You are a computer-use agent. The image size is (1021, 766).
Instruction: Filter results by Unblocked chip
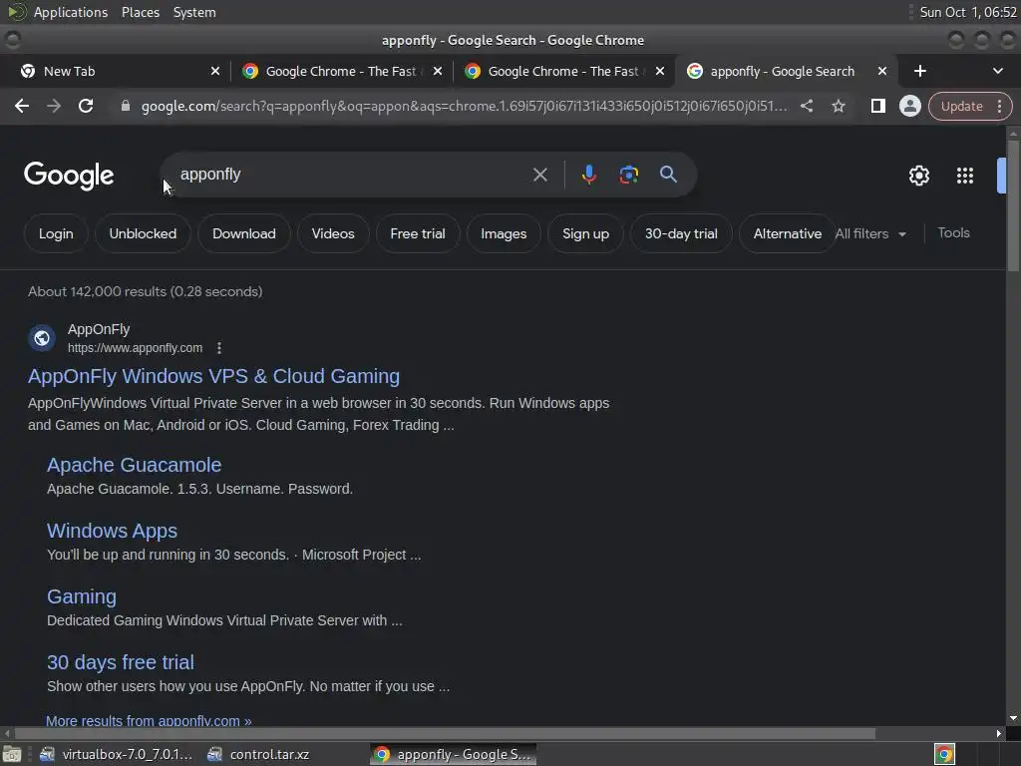(143, 233)
